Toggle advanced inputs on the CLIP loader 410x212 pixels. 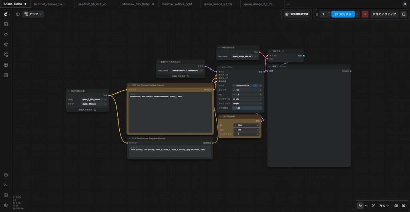tap(87, 110)
